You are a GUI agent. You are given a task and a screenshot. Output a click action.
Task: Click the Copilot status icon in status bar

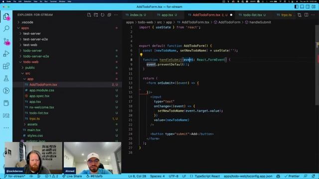[x=278, y=176]
